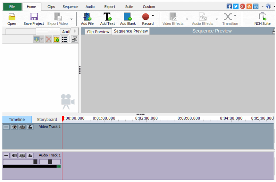
Task: Switch to the Sequence ribbon tab
Action: (70, 7)
